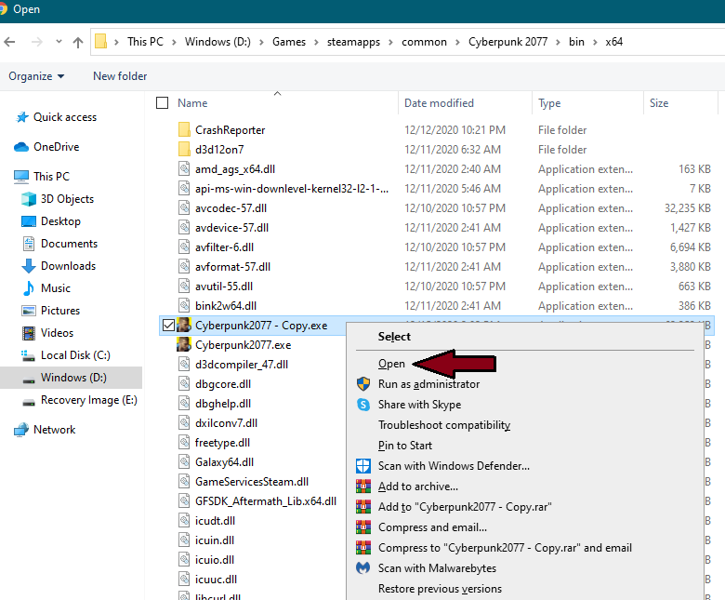Click the Desktop icon in sidebar
Image resolution: width=725 pixels, height=600 pixels.
29,221
